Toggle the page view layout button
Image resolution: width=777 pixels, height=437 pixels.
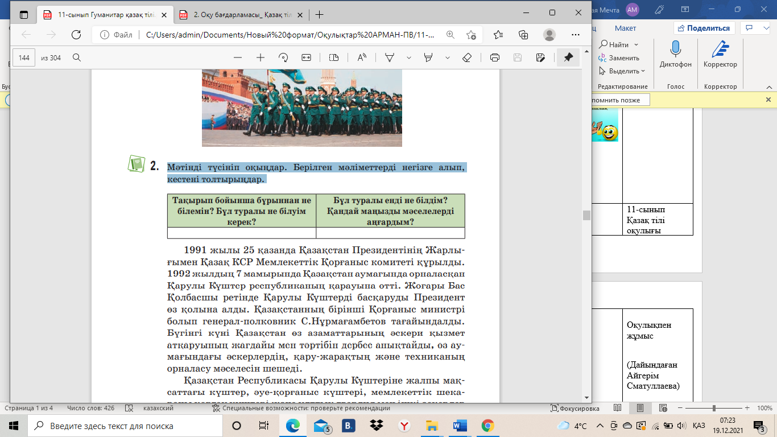(334, 57)
